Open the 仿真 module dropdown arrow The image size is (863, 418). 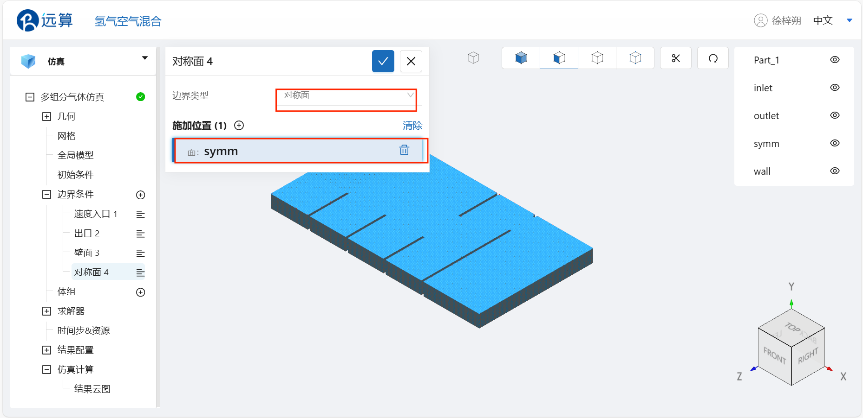[145, 58]
